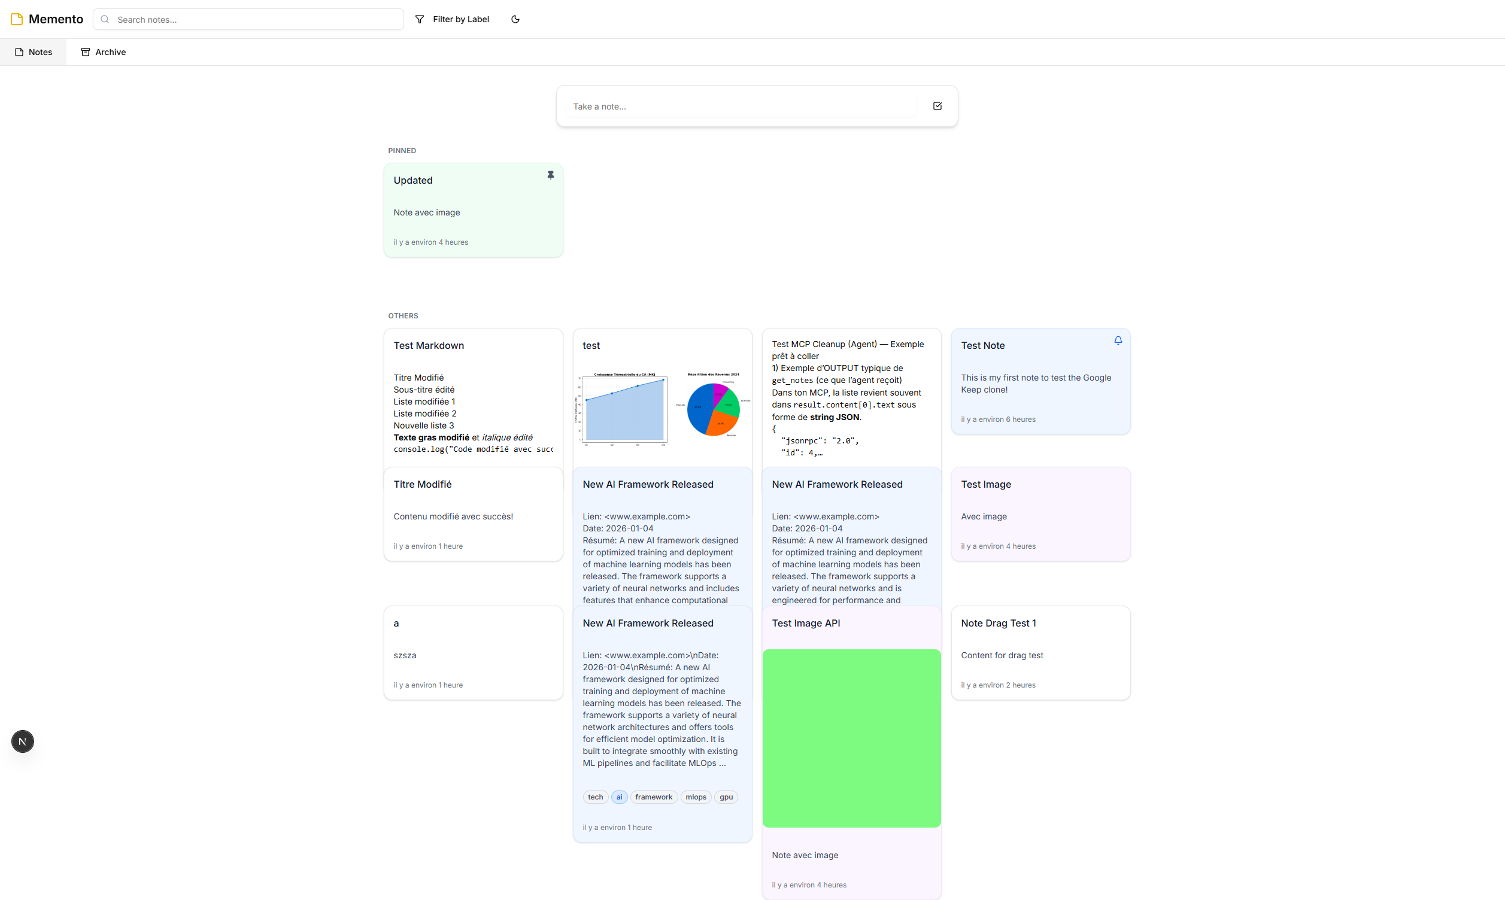Toggle dark mode moon icon
Screen dimensions: 1505x900
click(x=515, y=19)
